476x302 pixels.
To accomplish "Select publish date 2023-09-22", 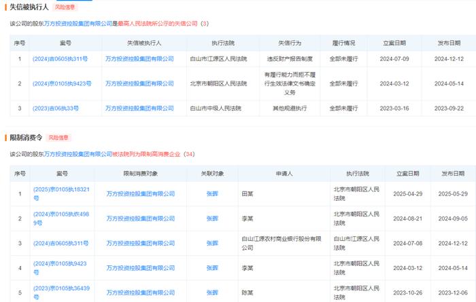I will (x=449, y=108).
